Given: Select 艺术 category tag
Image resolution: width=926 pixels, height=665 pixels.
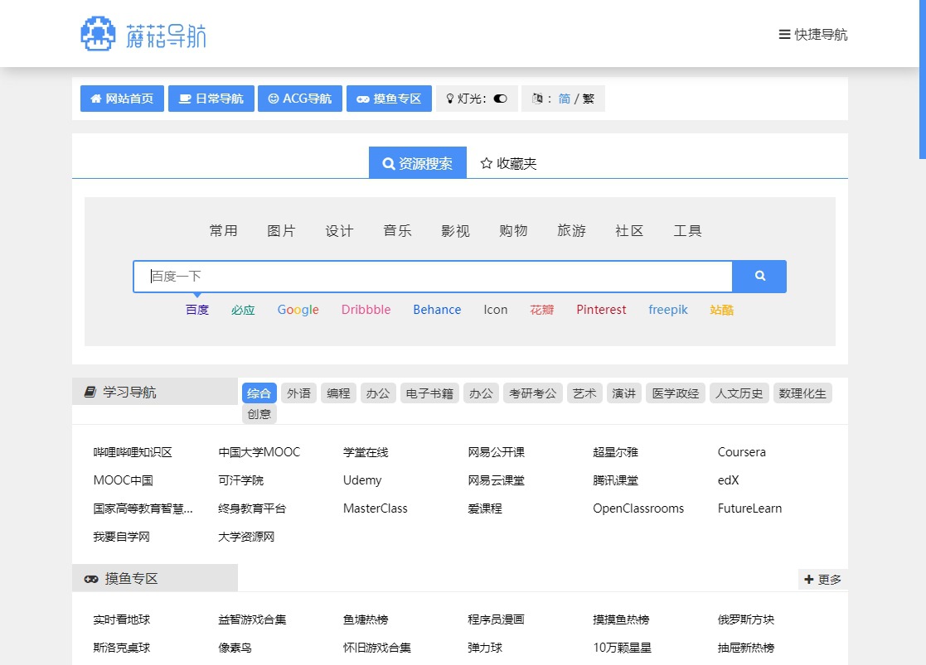Looking at the screenshot, I should click(584, 393).
